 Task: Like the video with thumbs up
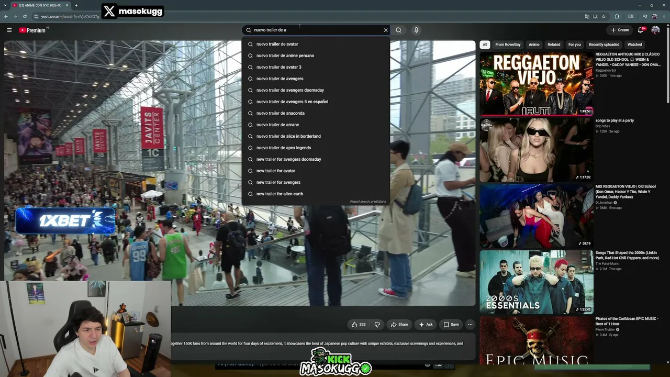(359, 325)
